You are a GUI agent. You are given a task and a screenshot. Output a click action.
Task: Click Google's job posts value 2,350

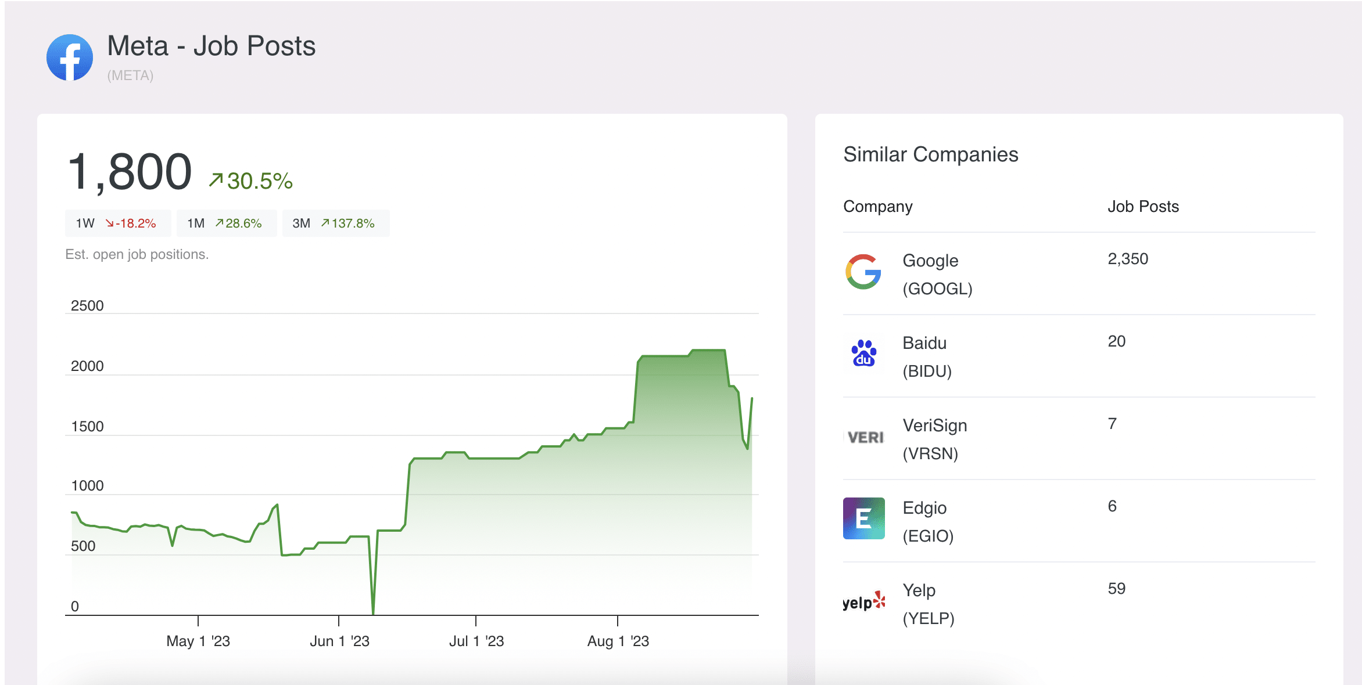point(1128,259)
